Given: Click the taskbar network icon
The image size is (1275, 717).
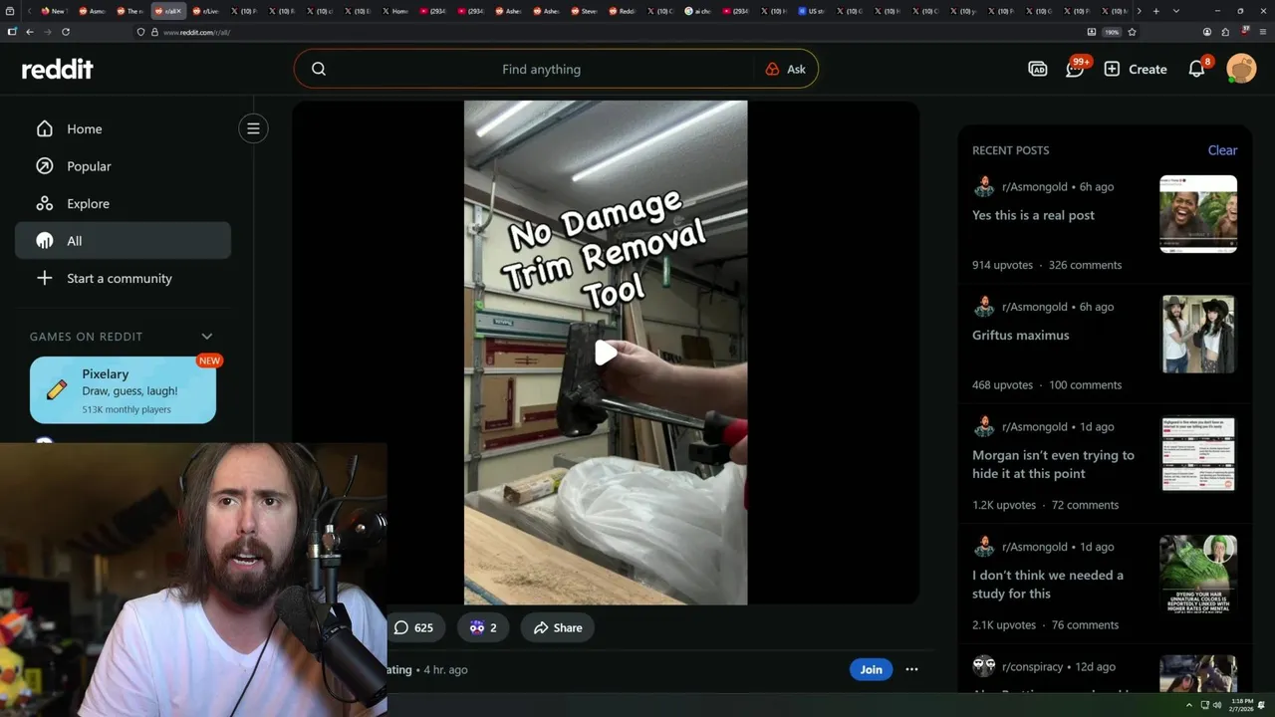Looking at the screenshot, I should coord(1205,705).
